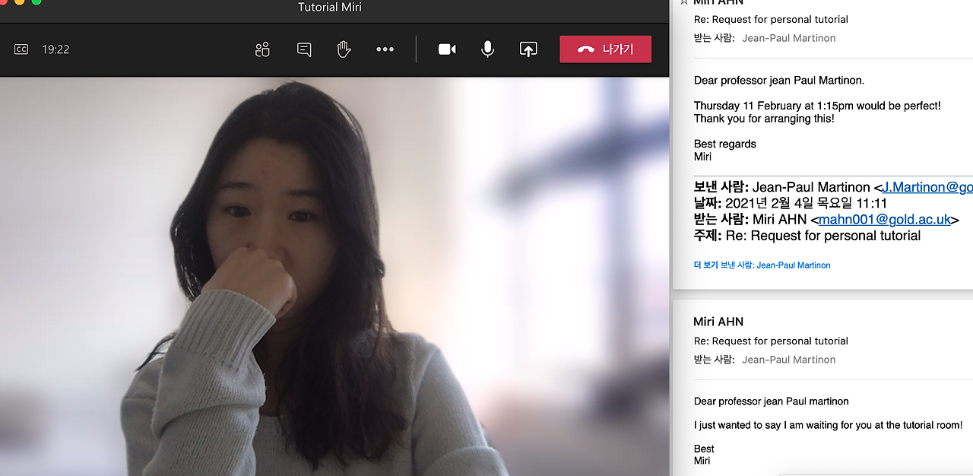Raise hand in the Teams meeting
The height and width of the screenshot is (476, 973).
(x=344, y=49)
